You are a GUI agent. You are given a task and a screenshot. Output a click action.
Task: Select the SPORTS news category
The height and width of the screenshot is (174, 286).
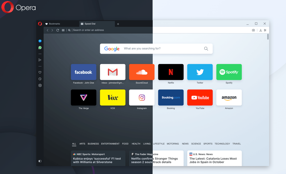pos(208,144)
